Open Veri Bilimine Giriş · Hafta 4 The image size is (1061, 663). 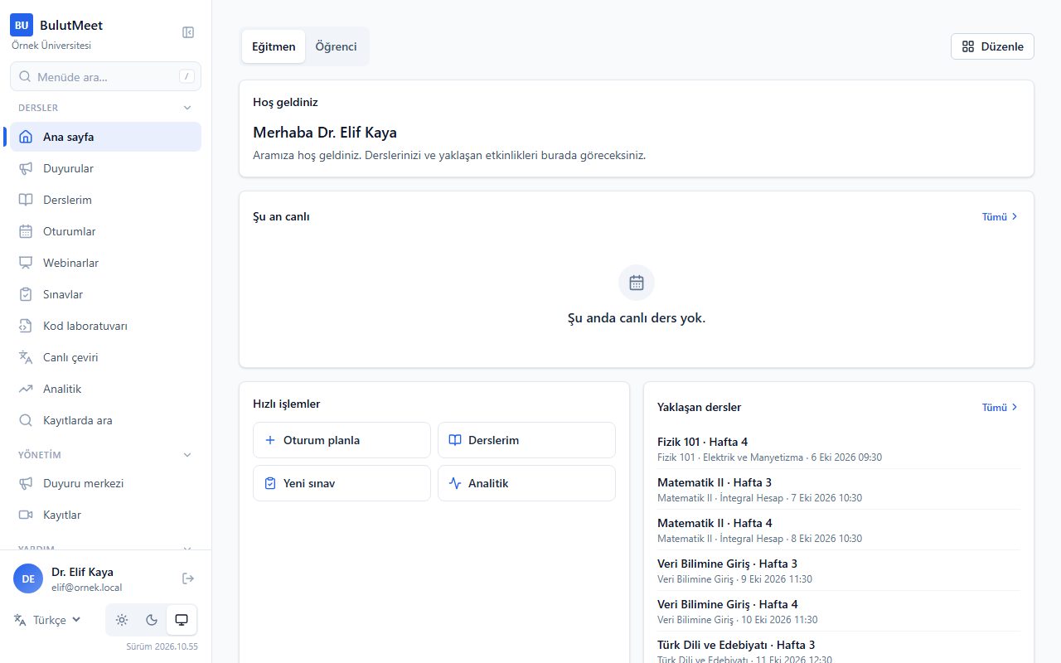839,612
